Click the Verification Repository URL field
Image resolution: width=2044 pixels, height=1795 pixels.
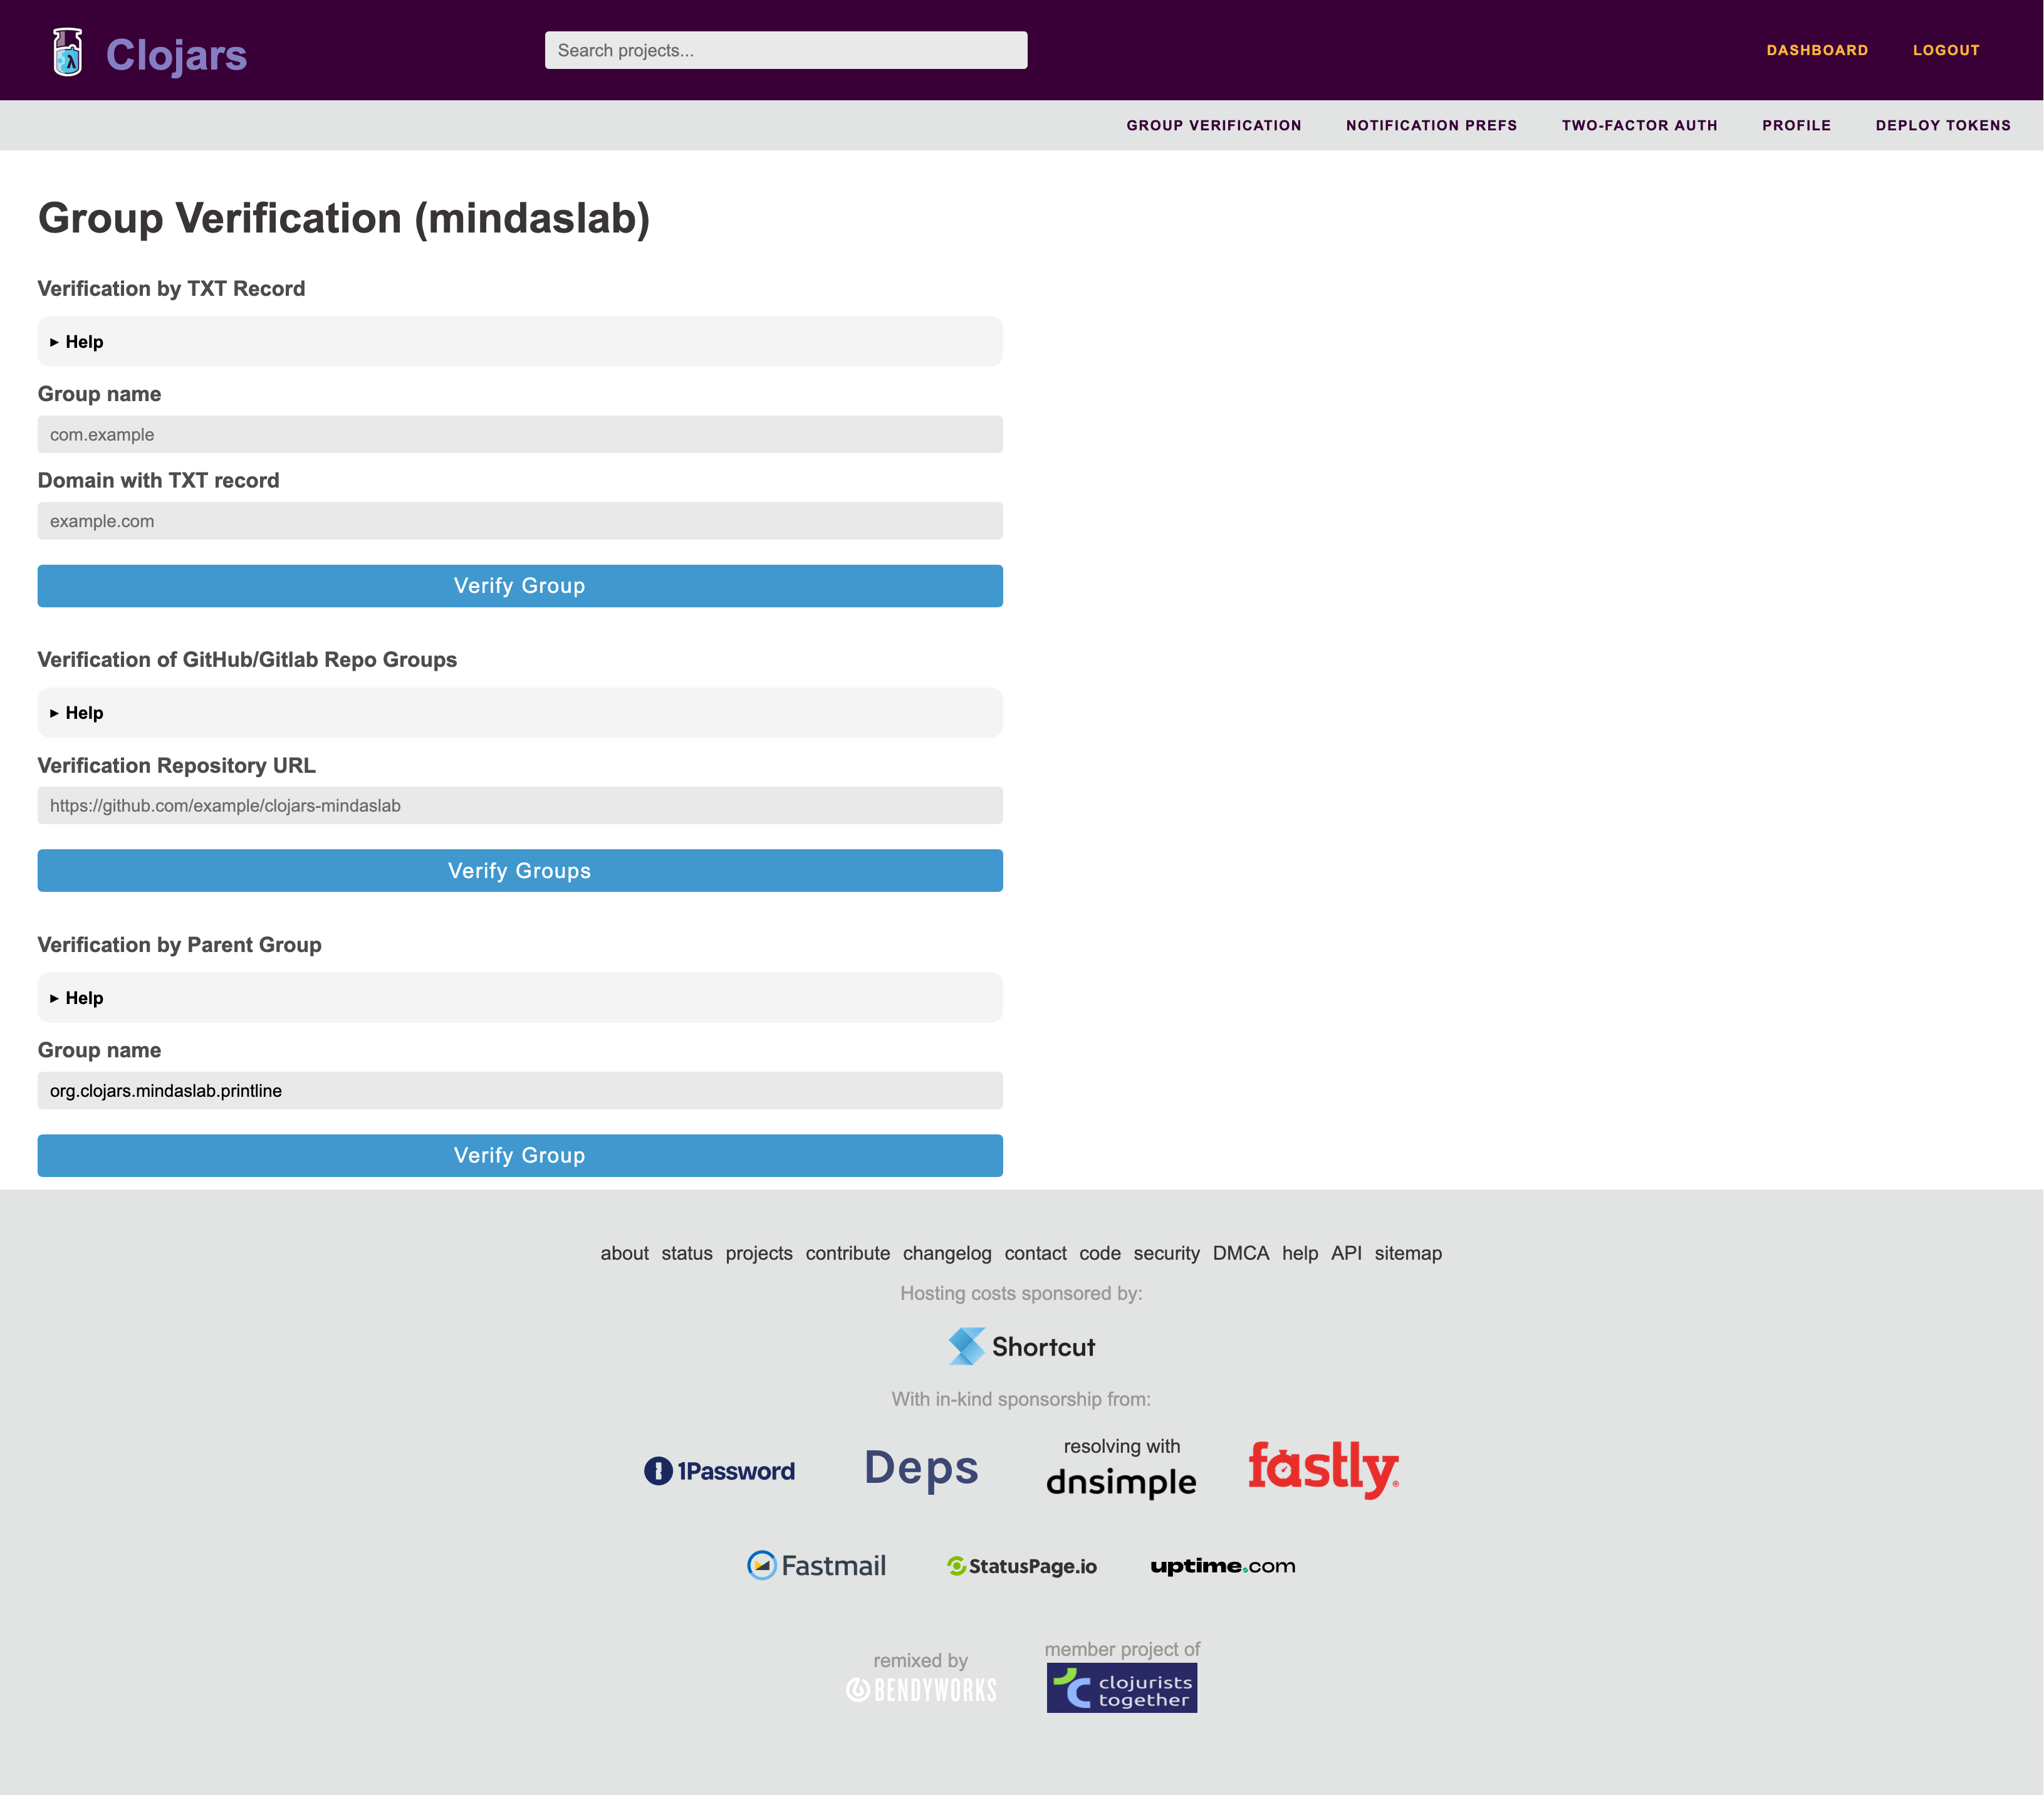(520, 806)
